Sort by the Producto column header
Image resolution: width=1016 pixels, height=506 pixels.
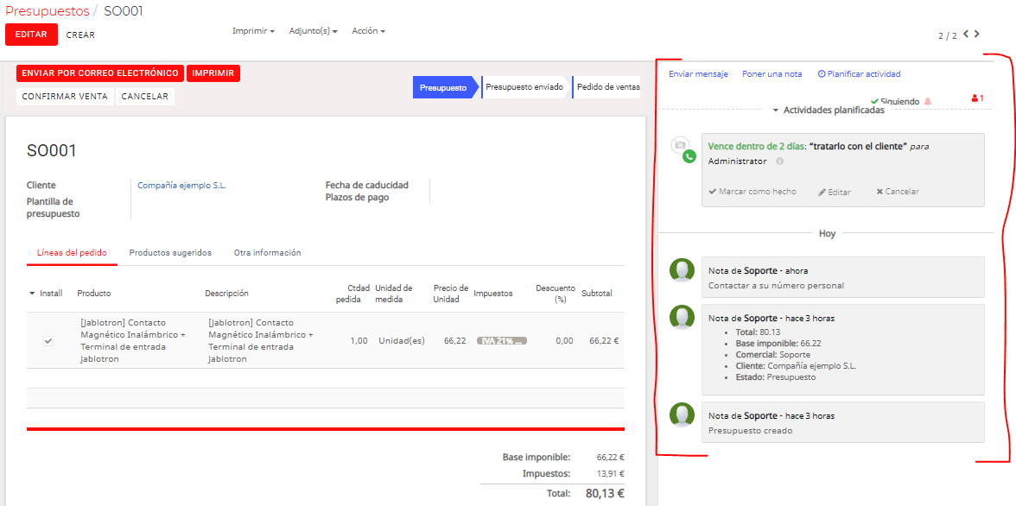tap(94, 294)
